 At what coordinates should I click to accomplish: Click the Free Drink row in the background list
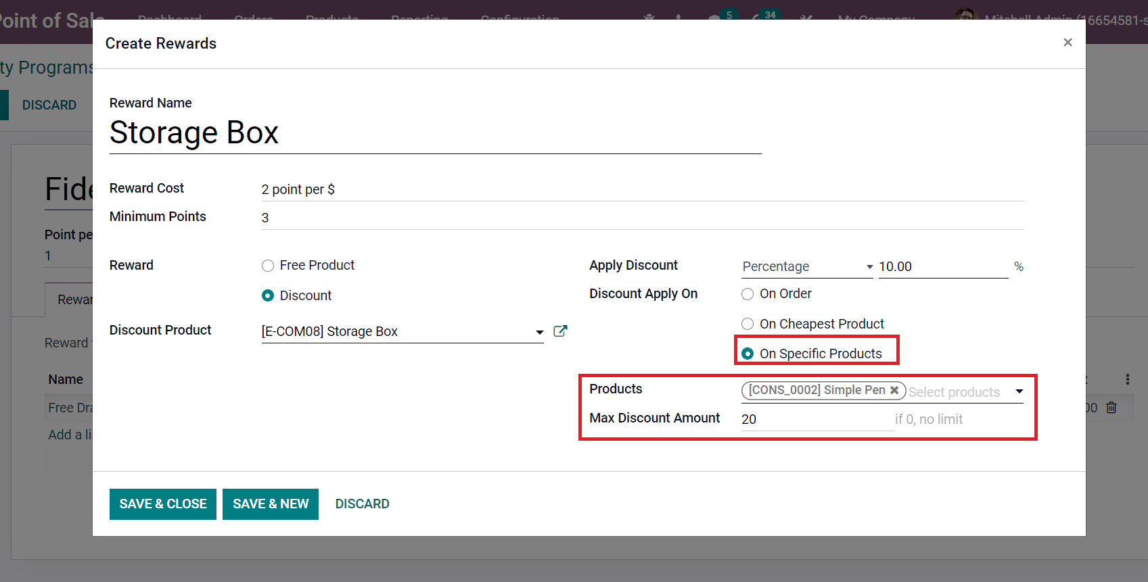[70, 408]
